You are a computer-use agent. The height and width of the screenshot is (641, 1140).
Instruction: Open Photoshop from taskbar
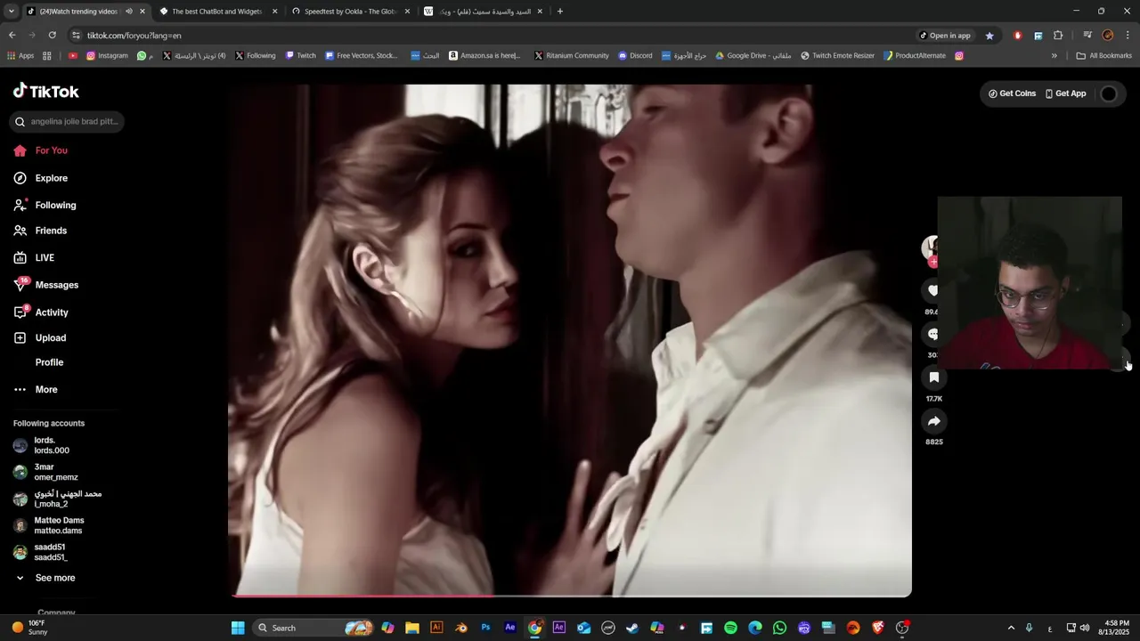pyautogui.click(x=485, y=628)
